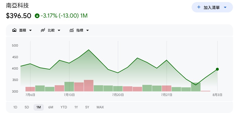This screenshot has width=235, height=113.
Task: Click the green endpoint dot on the chart
Action: tap(217, 69)
